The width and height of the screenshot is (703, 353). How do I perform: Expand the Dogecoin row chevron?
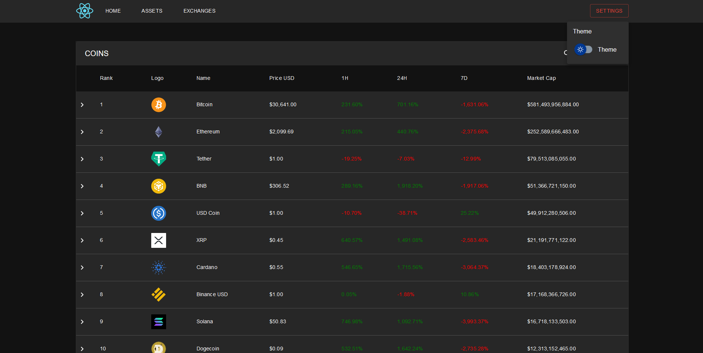(x=82, y=349)
